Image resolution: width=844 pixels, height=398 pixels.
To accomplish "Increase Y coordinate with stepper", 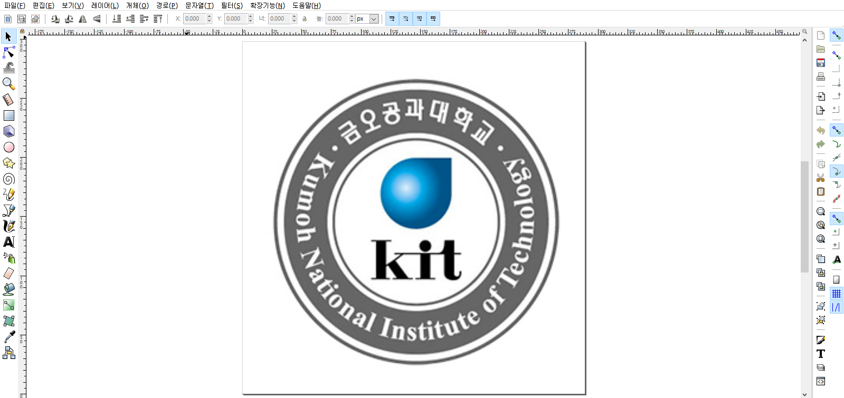I will 251,16.
